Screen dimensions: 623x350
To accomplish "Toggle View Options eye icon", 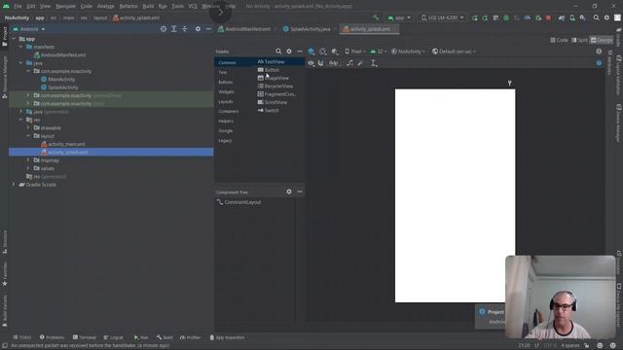I will coord(311,63).
